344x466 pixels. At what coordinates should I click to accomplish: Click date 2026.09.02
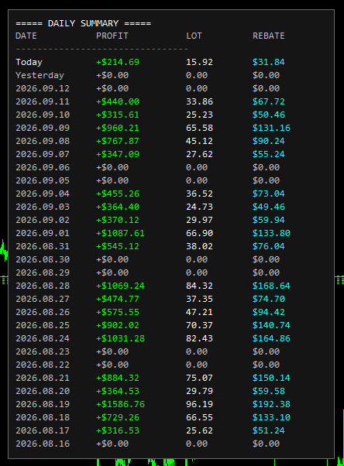coord(43,220)
